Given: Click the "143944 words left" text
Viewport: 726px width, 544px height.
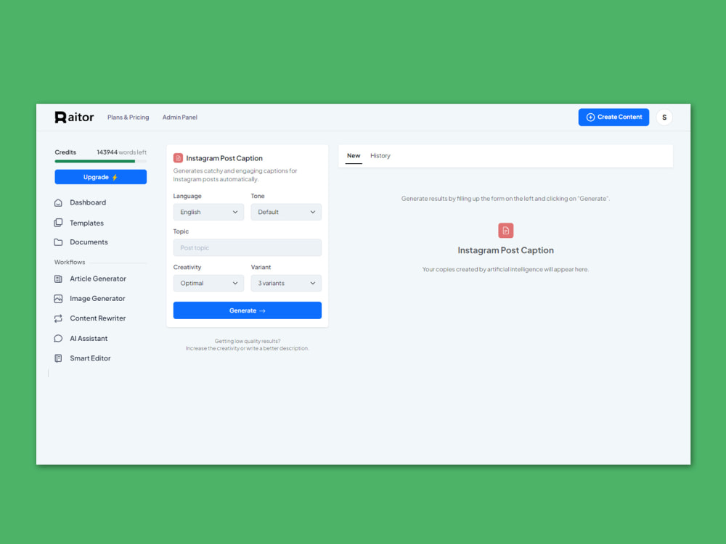Looking at the screenshot, I should 121,152.
